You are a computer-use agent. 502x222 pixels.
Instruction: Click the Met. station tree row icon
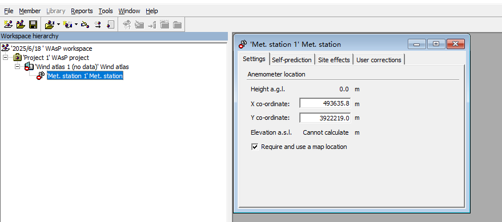41,76
